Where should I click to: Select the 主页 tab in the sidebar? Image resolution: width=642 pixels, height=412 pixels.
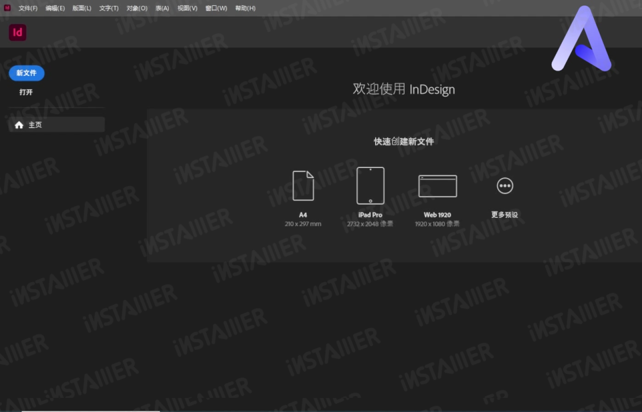click(x=56, y=125)
